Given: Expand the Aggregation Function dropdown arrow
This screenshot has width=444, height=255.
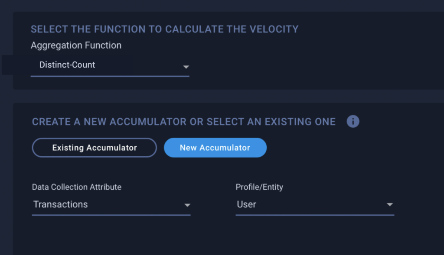Looking at the screenshot, I should (186, 67).
